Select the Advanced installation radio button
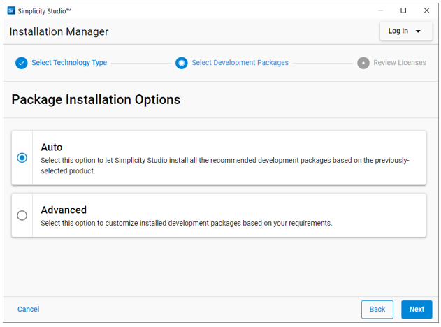The image size is (441, 327). (22, 215)
